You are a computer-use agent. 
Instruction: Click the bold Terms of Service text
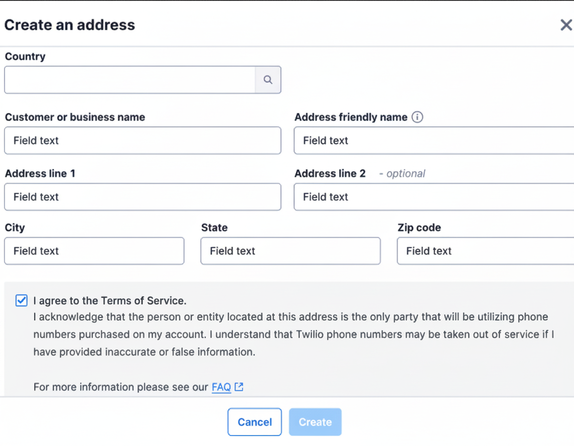point(141,301)
